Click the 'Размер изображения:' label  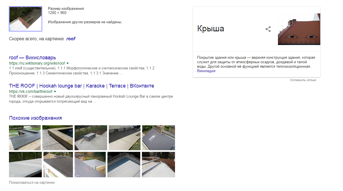(x=66, y=9)
